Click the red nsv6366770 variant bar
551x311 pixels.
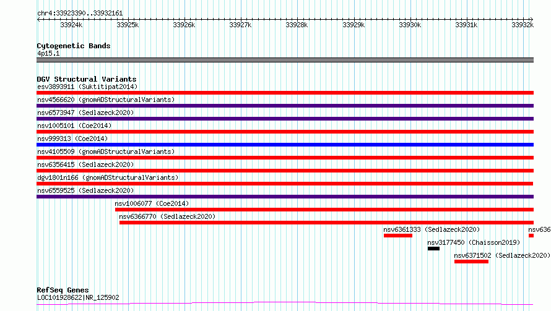[326, 223]
